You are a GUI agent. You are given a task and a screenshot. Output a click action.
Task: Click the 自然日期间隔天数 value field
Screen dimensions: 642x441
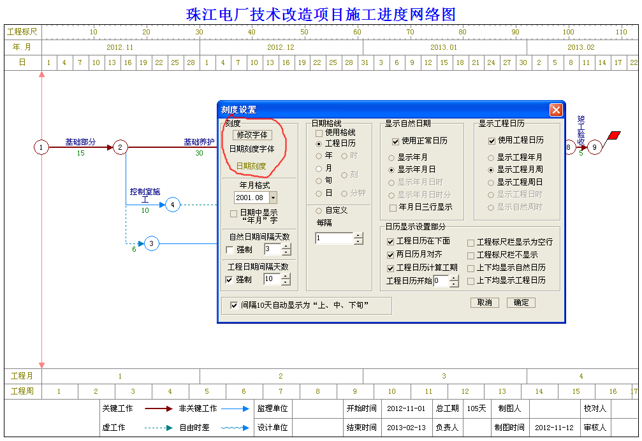[273, 249]
